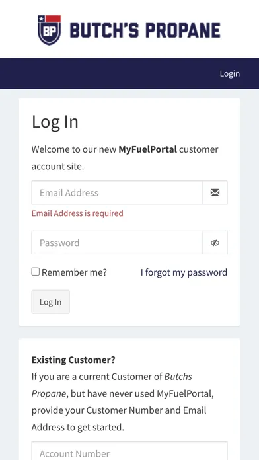Click the bold MyFuelPortal text
This screenshot has height=460, width=259.
tap(148, 149)
